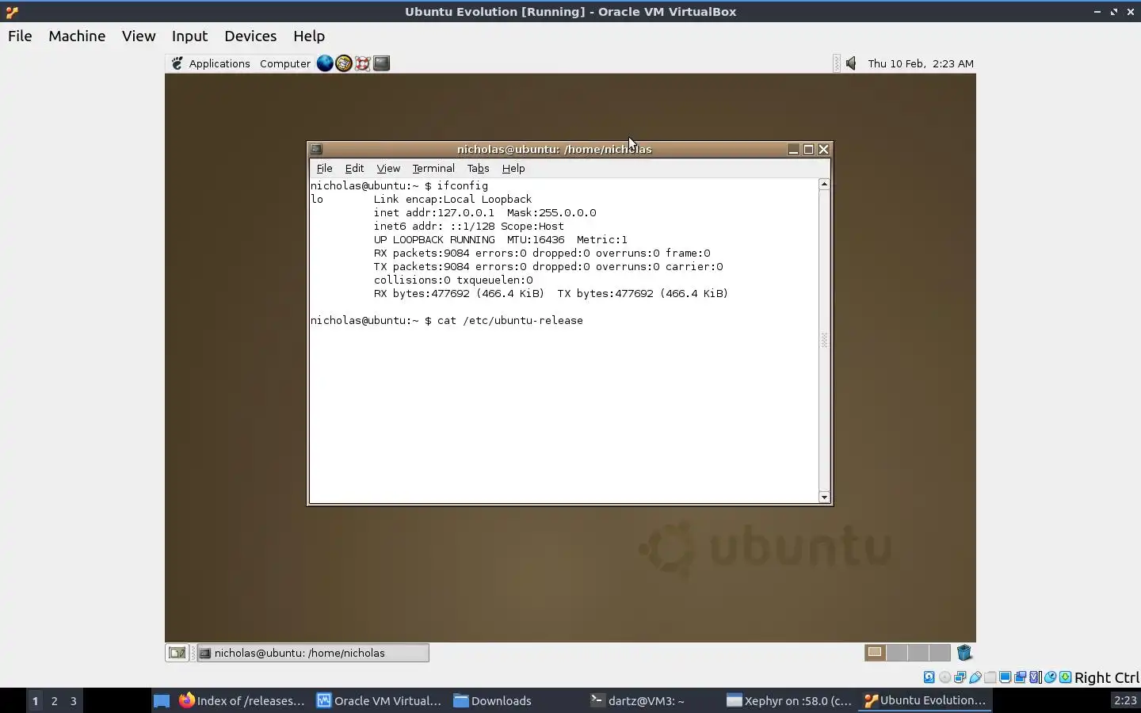The height and width of the screenshot is (713, 1141).
Task: Open the GNOME Computer menu
Action: [x=285, y=63]
